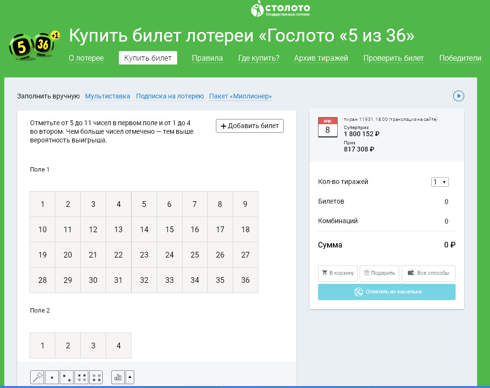
Task: Mark number 21 in Поле 1
Action: click(x=93, y=255)
